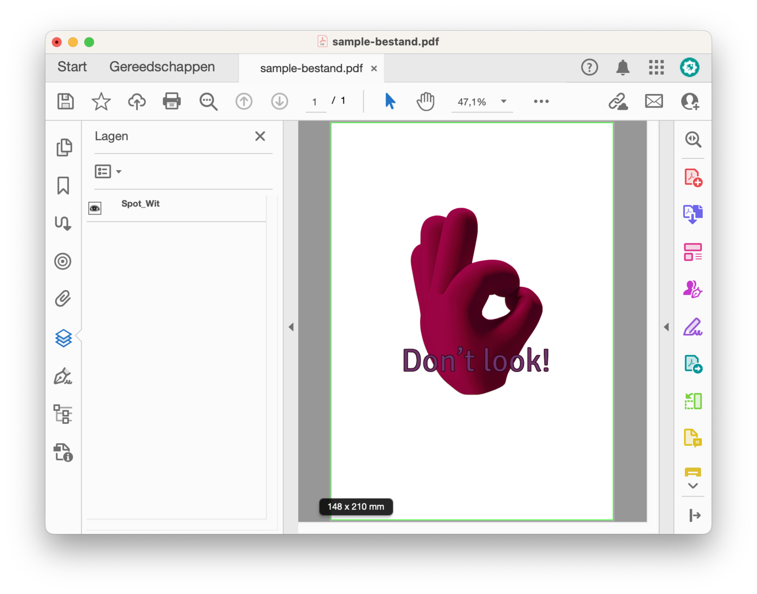Open Fill & Sign tool
Screen dimensions: 757x594
(x=693, y=327)
